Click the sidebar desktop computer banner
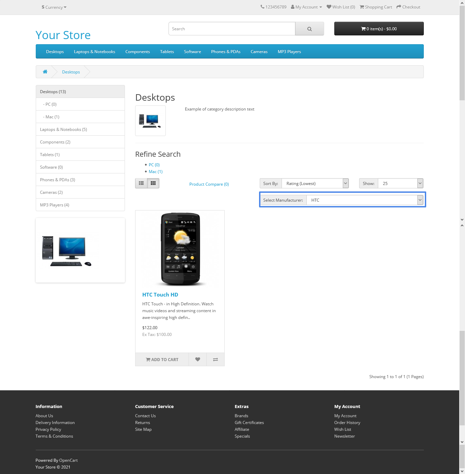 (80, 250)
